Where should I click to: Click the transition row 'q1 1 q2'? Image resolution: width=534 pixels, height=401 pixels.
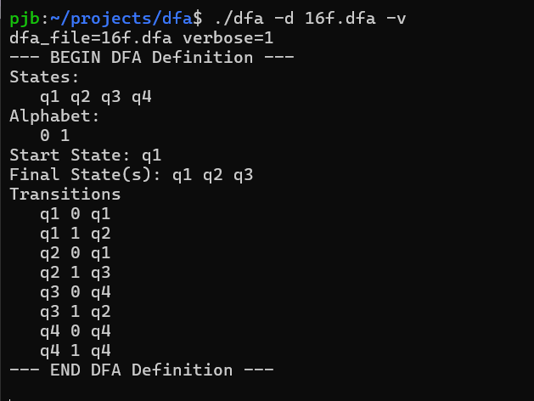tap(76, 234)
